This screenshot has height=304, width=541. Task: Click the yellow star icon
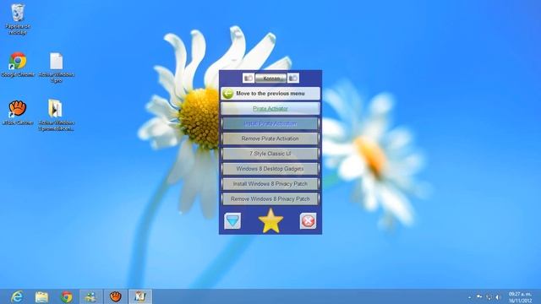[270, 221]
